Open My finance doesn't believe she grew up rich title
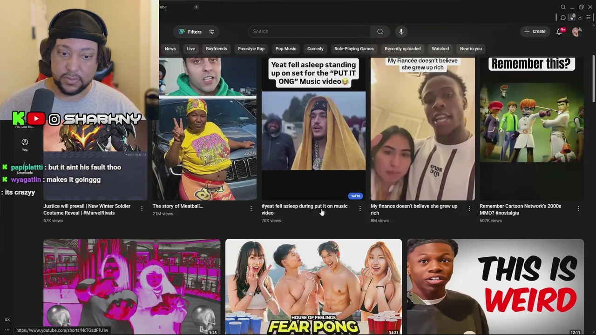Screen dimensions: 596x335 click(414, 209)
